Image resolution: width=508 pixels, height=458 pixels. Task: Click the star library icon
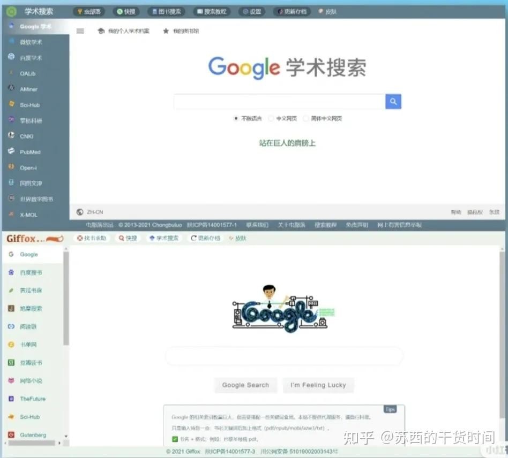(x=166, y=31)
